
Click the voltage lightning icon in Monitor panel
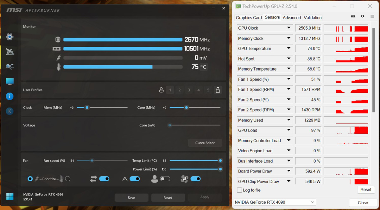pyautogui.click(x=58, y=58)
